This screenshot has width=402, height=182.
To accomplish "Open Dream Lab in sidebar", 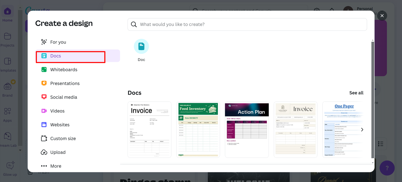I will (x=8, y=140).
